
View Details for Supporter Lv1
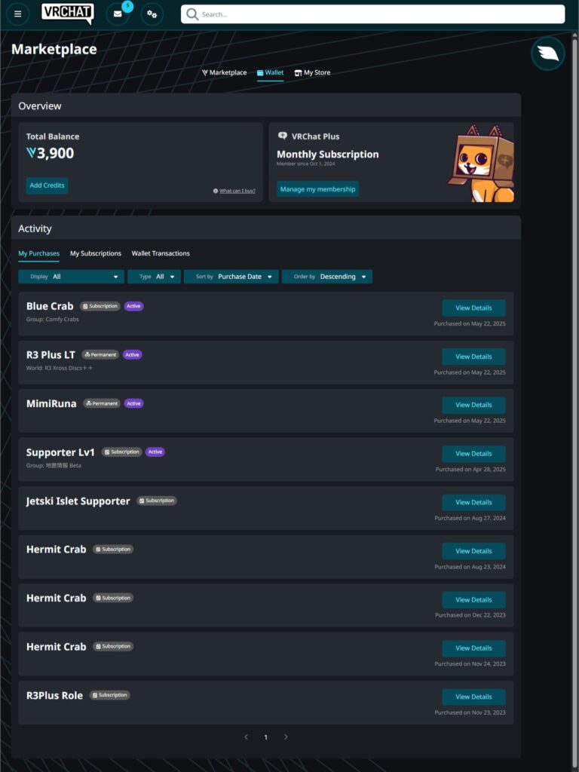473,453
